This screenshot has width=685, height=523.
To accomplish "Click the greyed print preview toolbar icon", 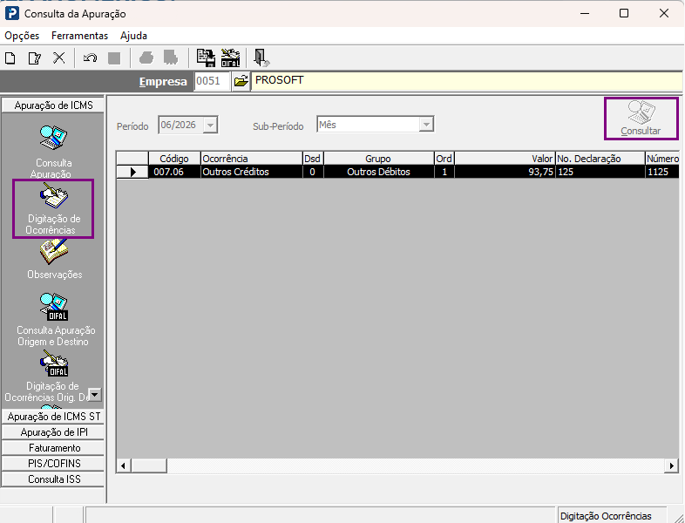I will [171, 58].
